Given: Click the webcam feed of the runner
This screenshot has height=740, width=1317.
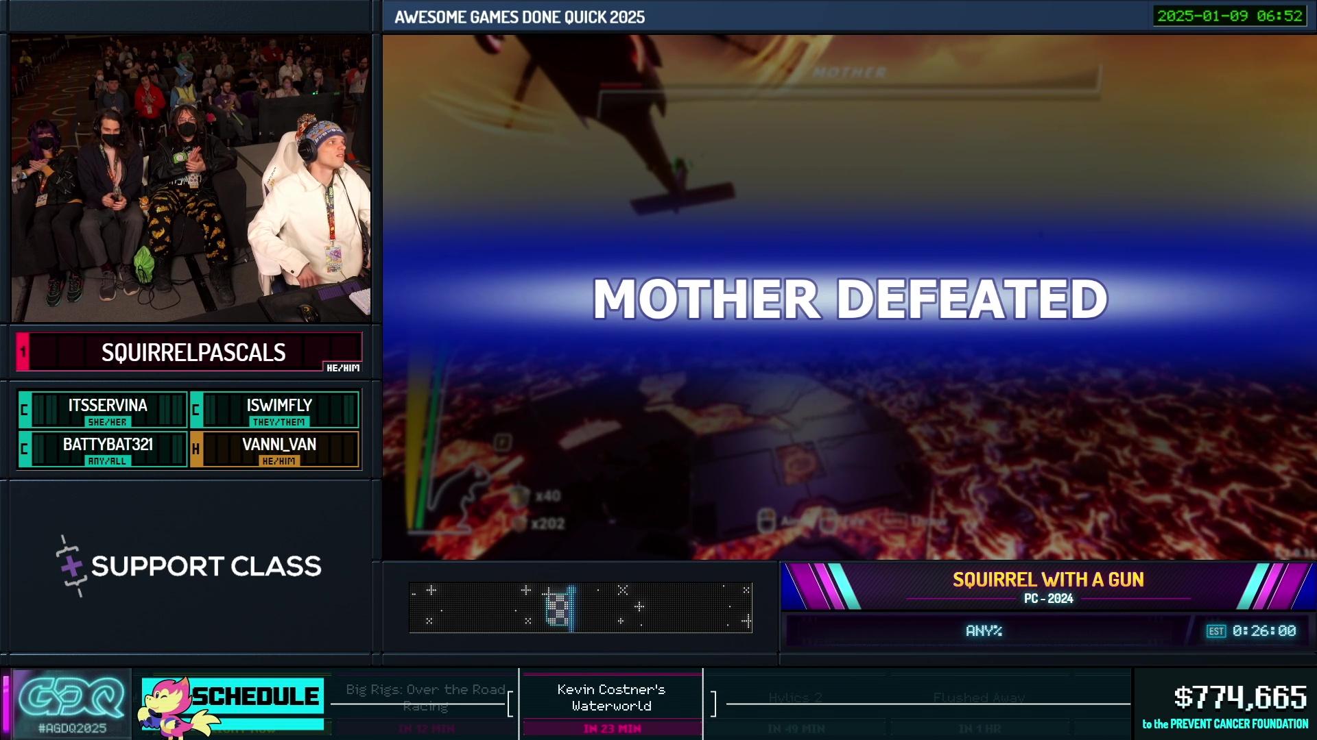Looking at the screenshot, I should (x=191, y=179).
